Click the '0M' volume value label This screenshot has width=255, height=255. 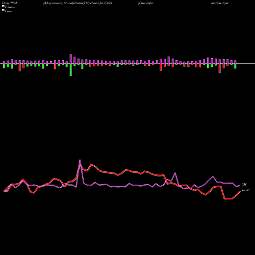coord(244,185)
